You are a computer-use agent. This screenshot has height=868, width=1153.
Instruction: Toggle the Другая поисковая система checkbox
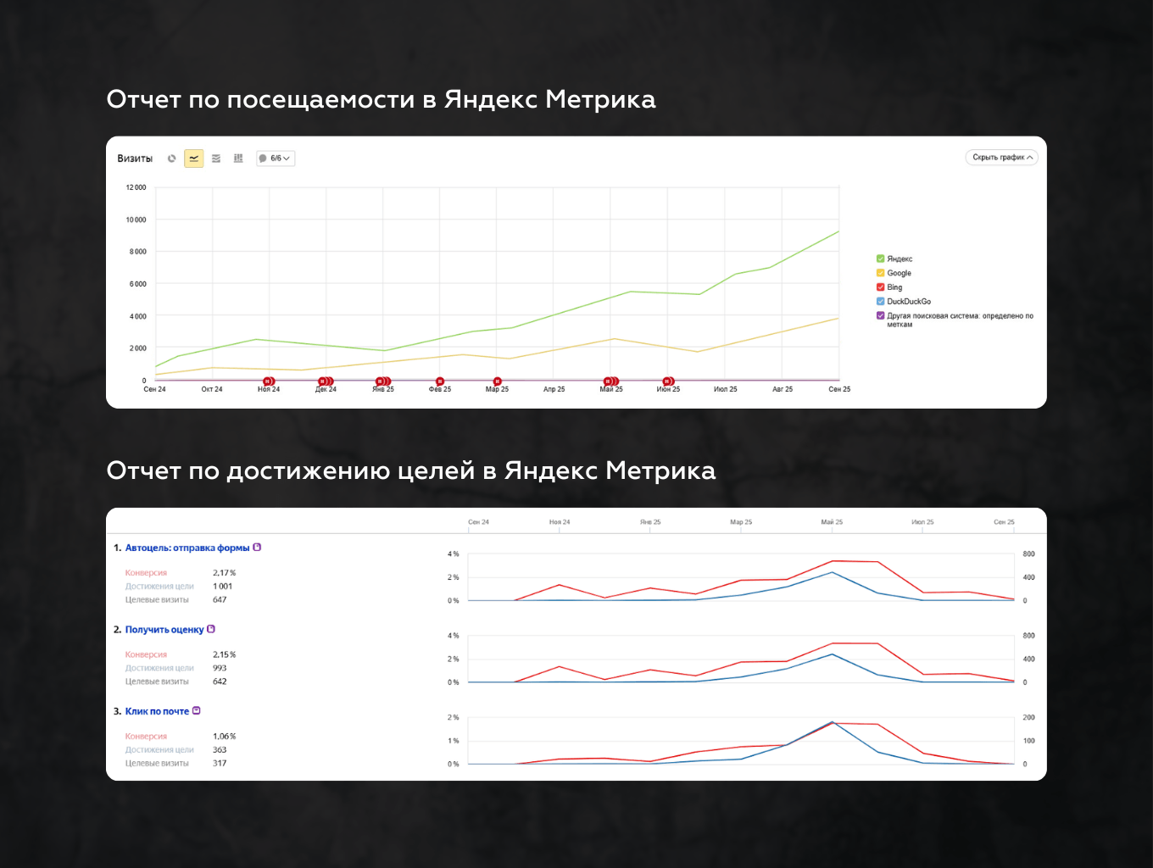pyautogui.click(x=880, y=315)
